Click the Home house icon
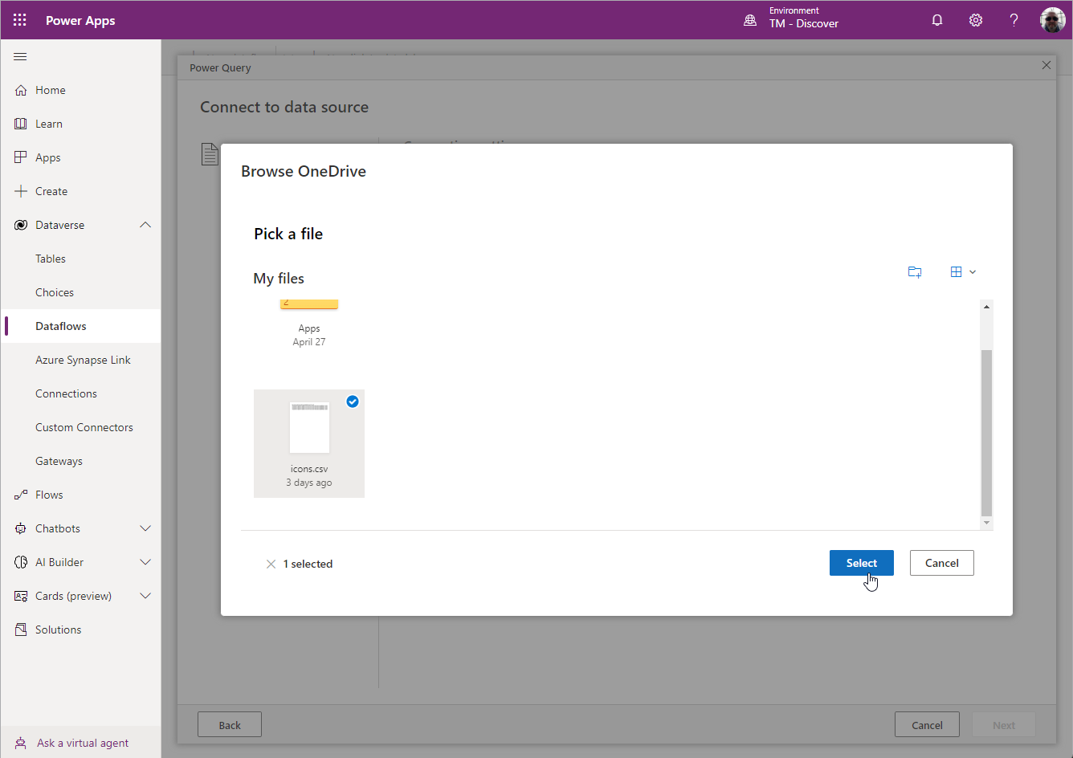Screen dimensions: 1073x758 pyautogui.click(x=21, y=90)
